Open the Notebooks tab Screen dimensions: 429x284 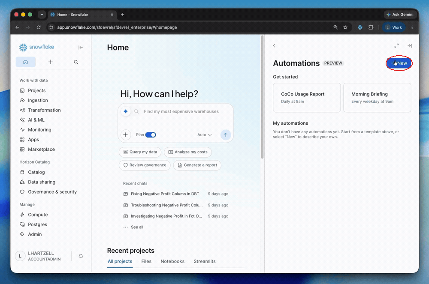(x=172, y=261)
